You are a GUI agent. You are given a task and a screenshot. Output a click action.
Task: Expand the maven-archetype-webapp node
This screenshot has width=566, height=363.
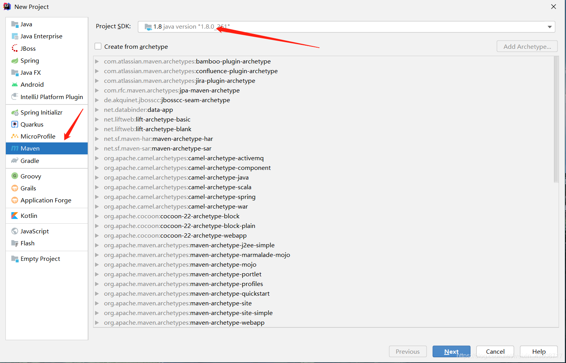[x=97, y=323]
